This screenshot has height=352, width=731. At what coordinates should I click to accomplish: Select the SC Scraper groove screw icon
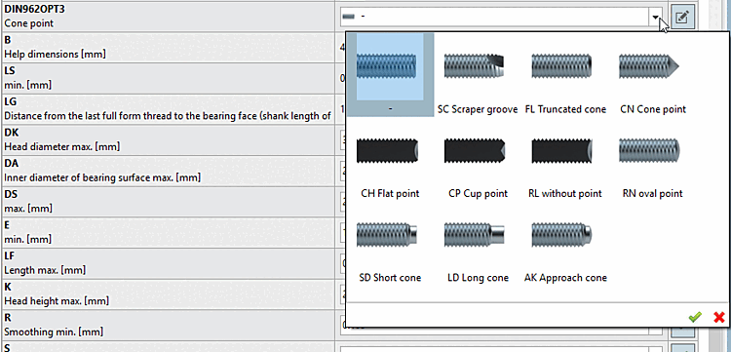(x=474, y=65)
